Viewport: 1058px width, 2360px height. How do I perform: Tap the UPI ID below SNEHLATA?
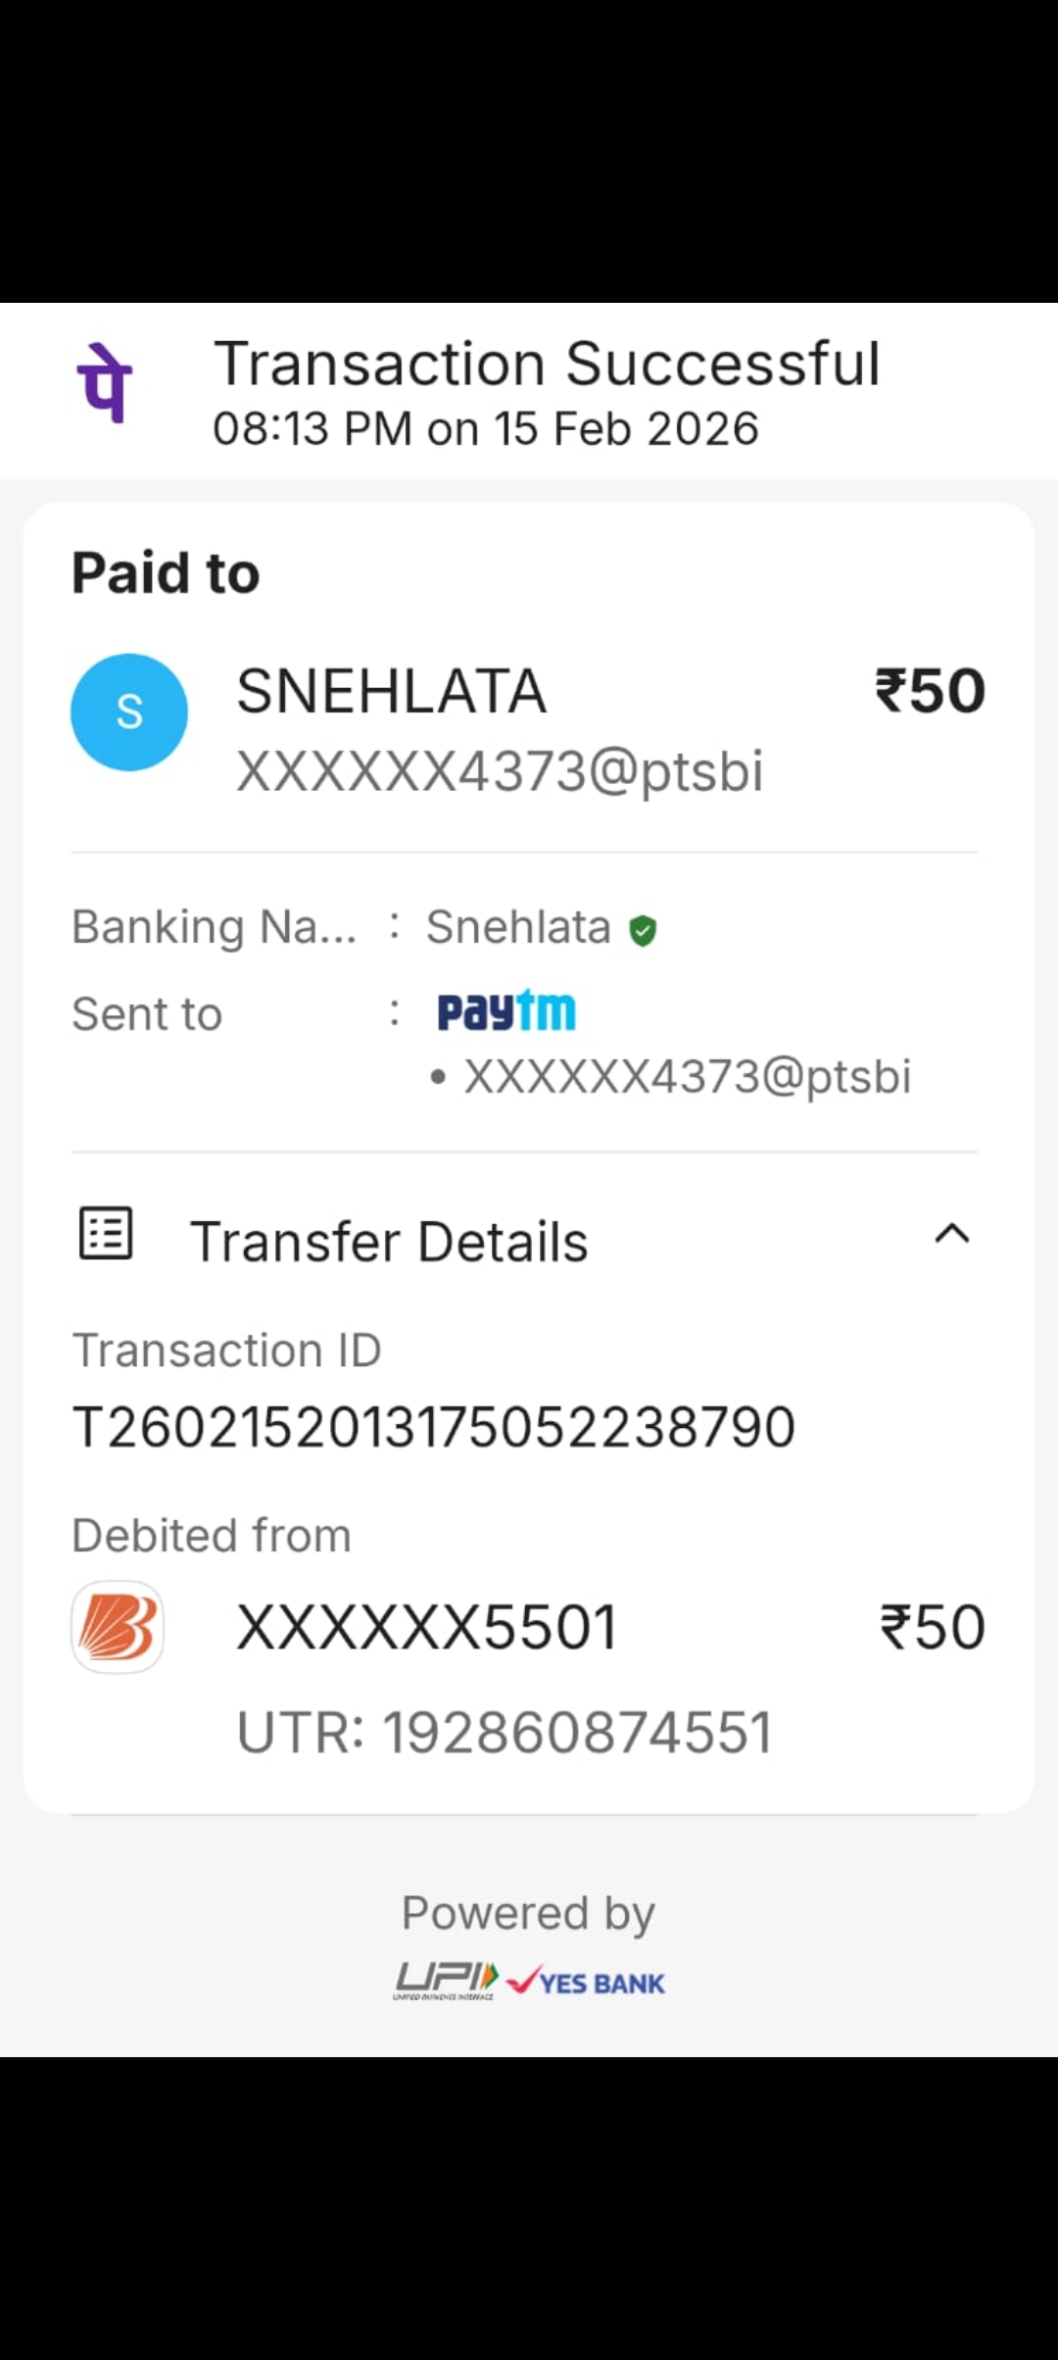coord(500,771)
